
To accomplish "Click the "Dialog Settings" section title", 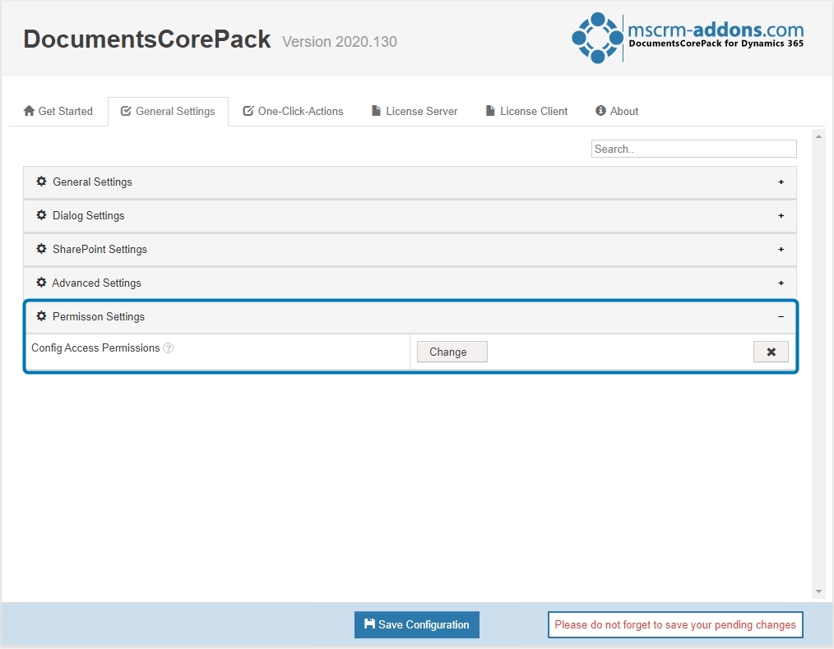I will [x=88, y=215].
